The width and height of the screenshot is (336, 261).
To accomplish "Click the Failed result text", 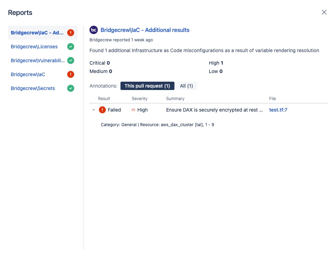I will [x=114, y=110].
